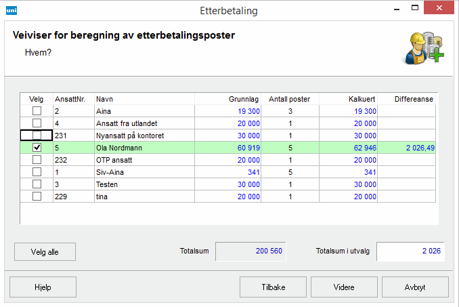Tick the checkbox for Siv-Aina

(37, 172)
